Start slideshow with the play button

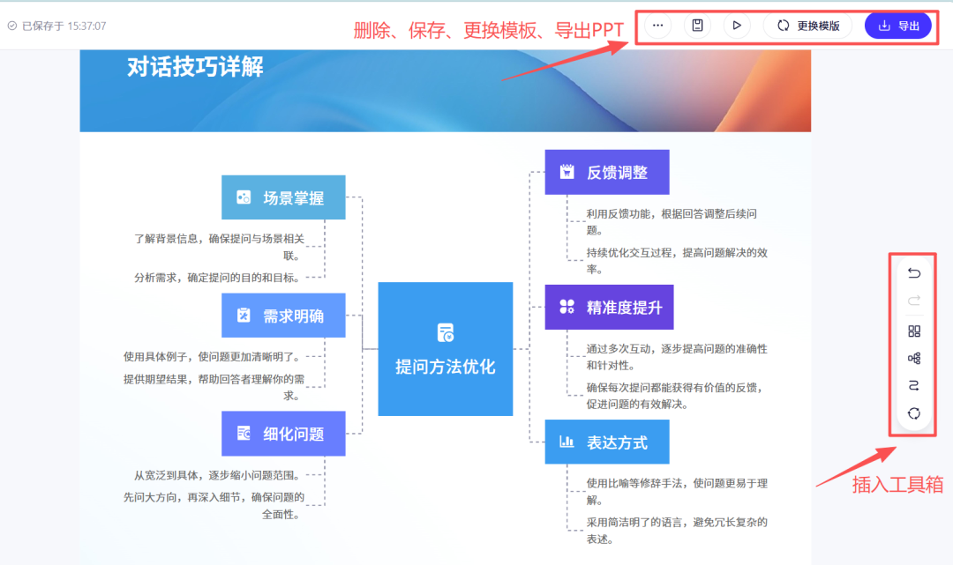click(737, 26)
